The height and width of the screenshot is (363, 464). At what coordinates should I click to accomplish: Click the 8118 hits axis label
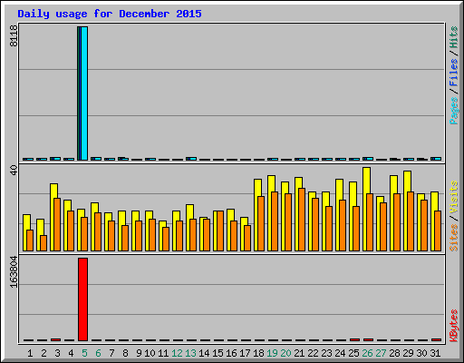click(14, 35)
